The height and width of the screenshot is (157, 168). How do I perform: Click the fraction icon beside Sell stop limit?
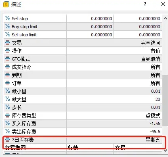coord(8,34)
